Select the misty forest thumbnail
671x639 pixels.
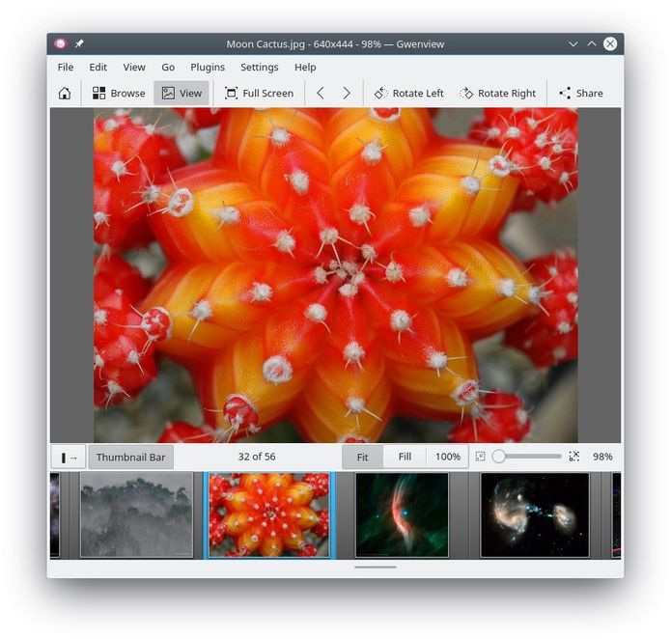pyautogui.click(x=136, y=514)
